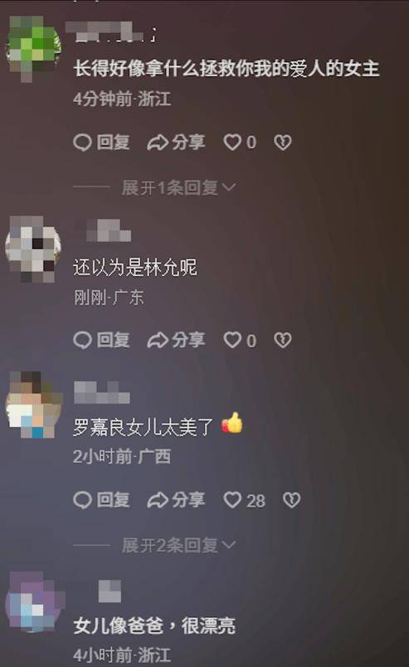Share the first comment from 浙江
The image size is (409, 667).
click(x=176, y=143)
